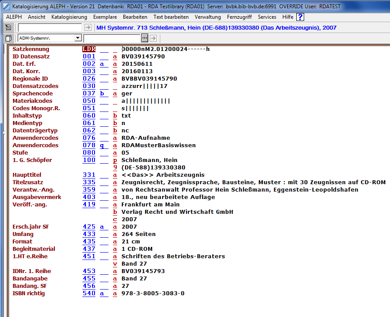Expand the ADM-Systemnr. dropdown

click(x=78, y=38)
